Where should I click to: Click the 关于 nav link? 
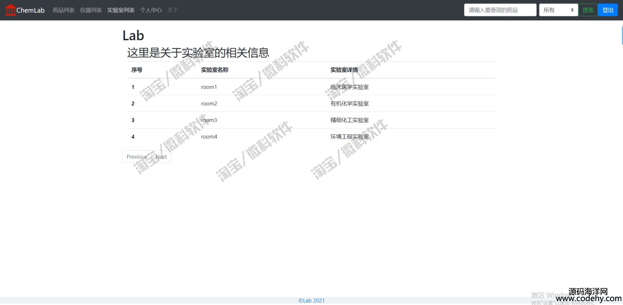pyautogui.click(x=173, y=10)
